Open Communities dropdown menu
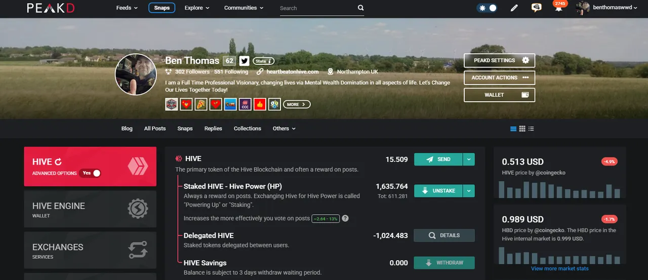The image size is (648, 280). 244,8
